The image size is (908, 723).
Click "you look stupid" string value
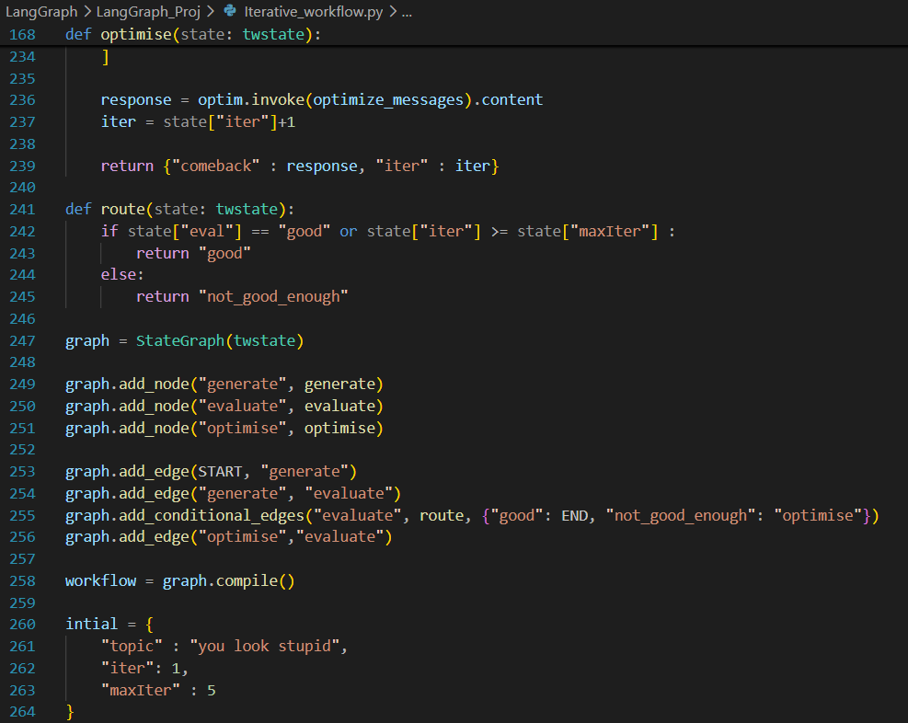coord(264,647)
